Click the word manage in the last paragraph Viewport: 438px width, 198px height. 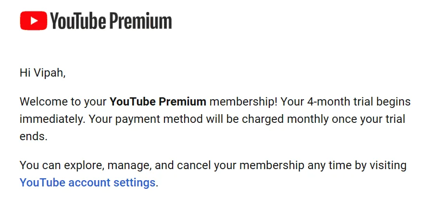pyautogui.click(x=130, y=166)
